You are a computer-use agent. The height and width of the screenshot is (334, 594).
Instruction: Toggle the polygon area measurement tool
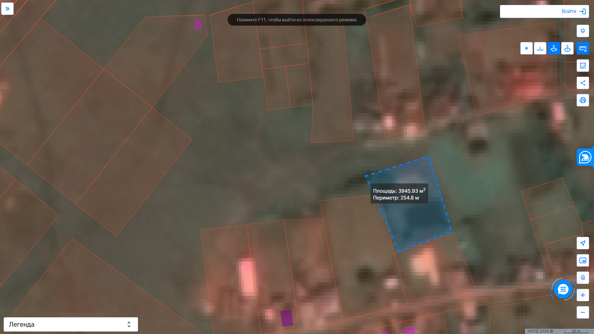point(553,48)
